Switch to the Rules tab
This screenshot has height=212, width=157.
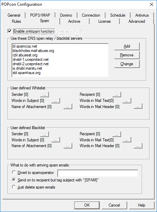click(x=17, y=21)
